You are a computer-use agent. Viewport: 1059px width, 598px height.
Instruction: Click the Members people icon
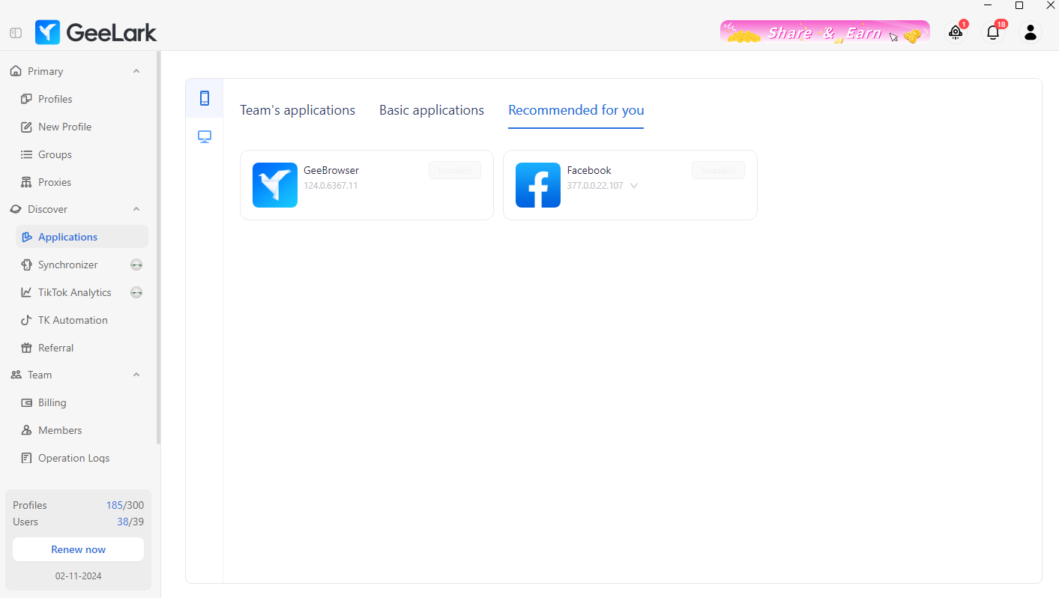26,430
